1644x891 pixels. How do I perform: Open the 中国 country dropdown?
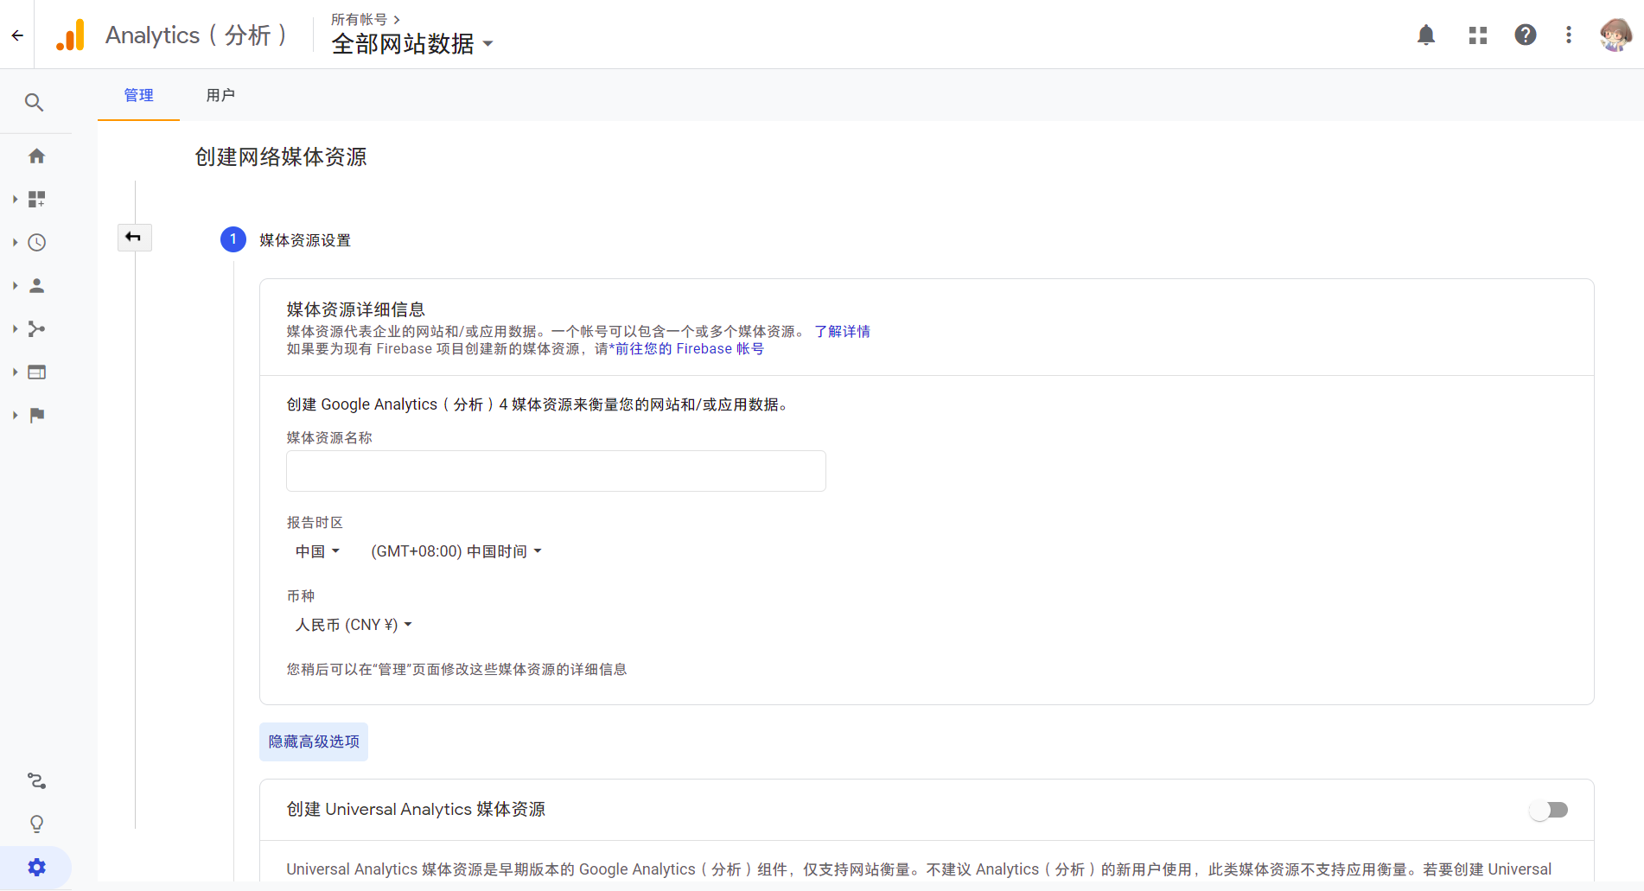317,551
